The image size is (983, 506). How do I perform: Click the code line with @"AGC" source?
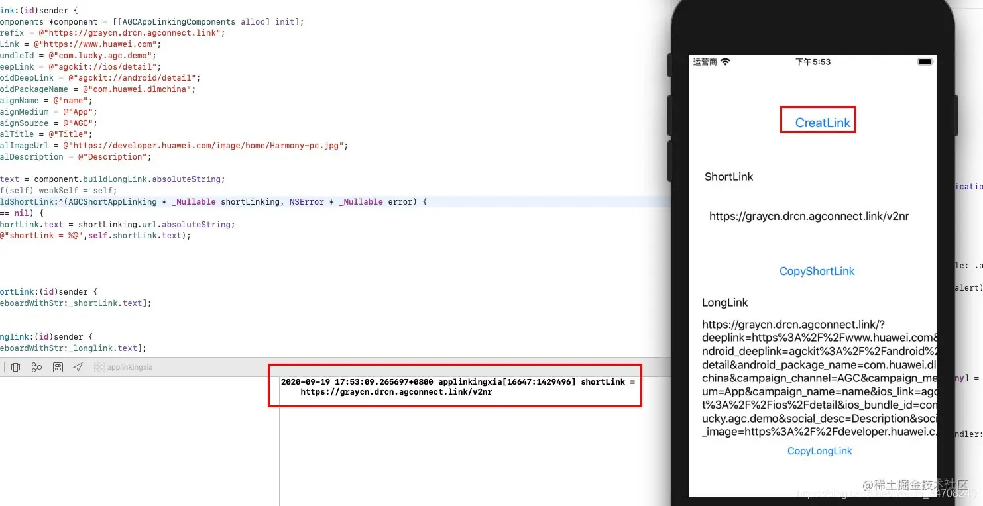point(49,123)
